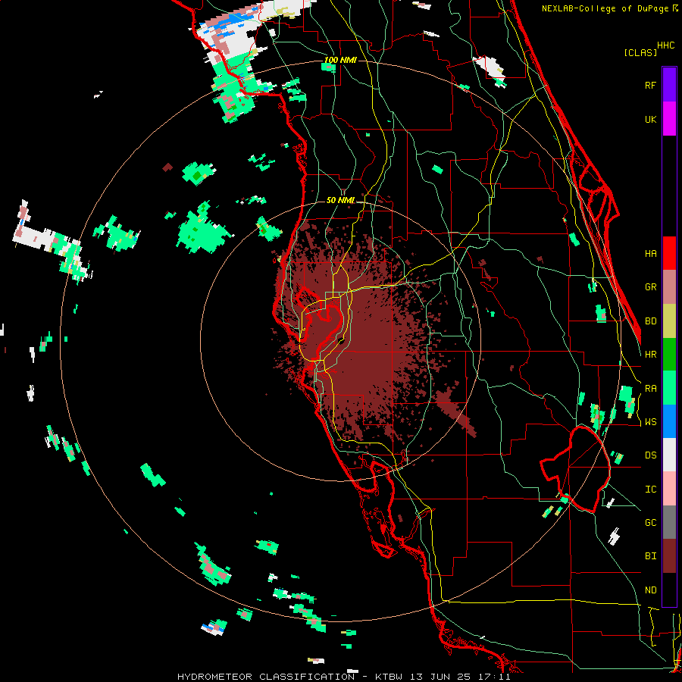
Task: Click the RF legend label
Action: click(x=650, y=85)
